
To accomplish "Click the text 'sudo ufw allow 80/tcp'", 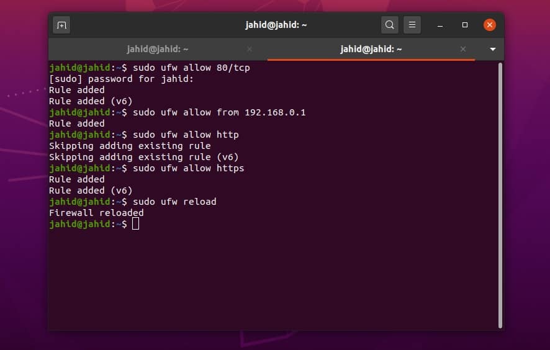I will coord(191,68).
